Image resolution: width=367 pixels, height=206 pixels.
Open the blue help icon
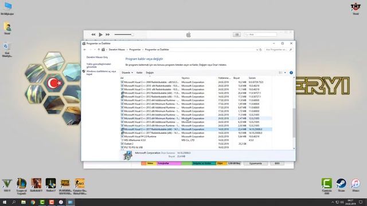click(291, 73)
